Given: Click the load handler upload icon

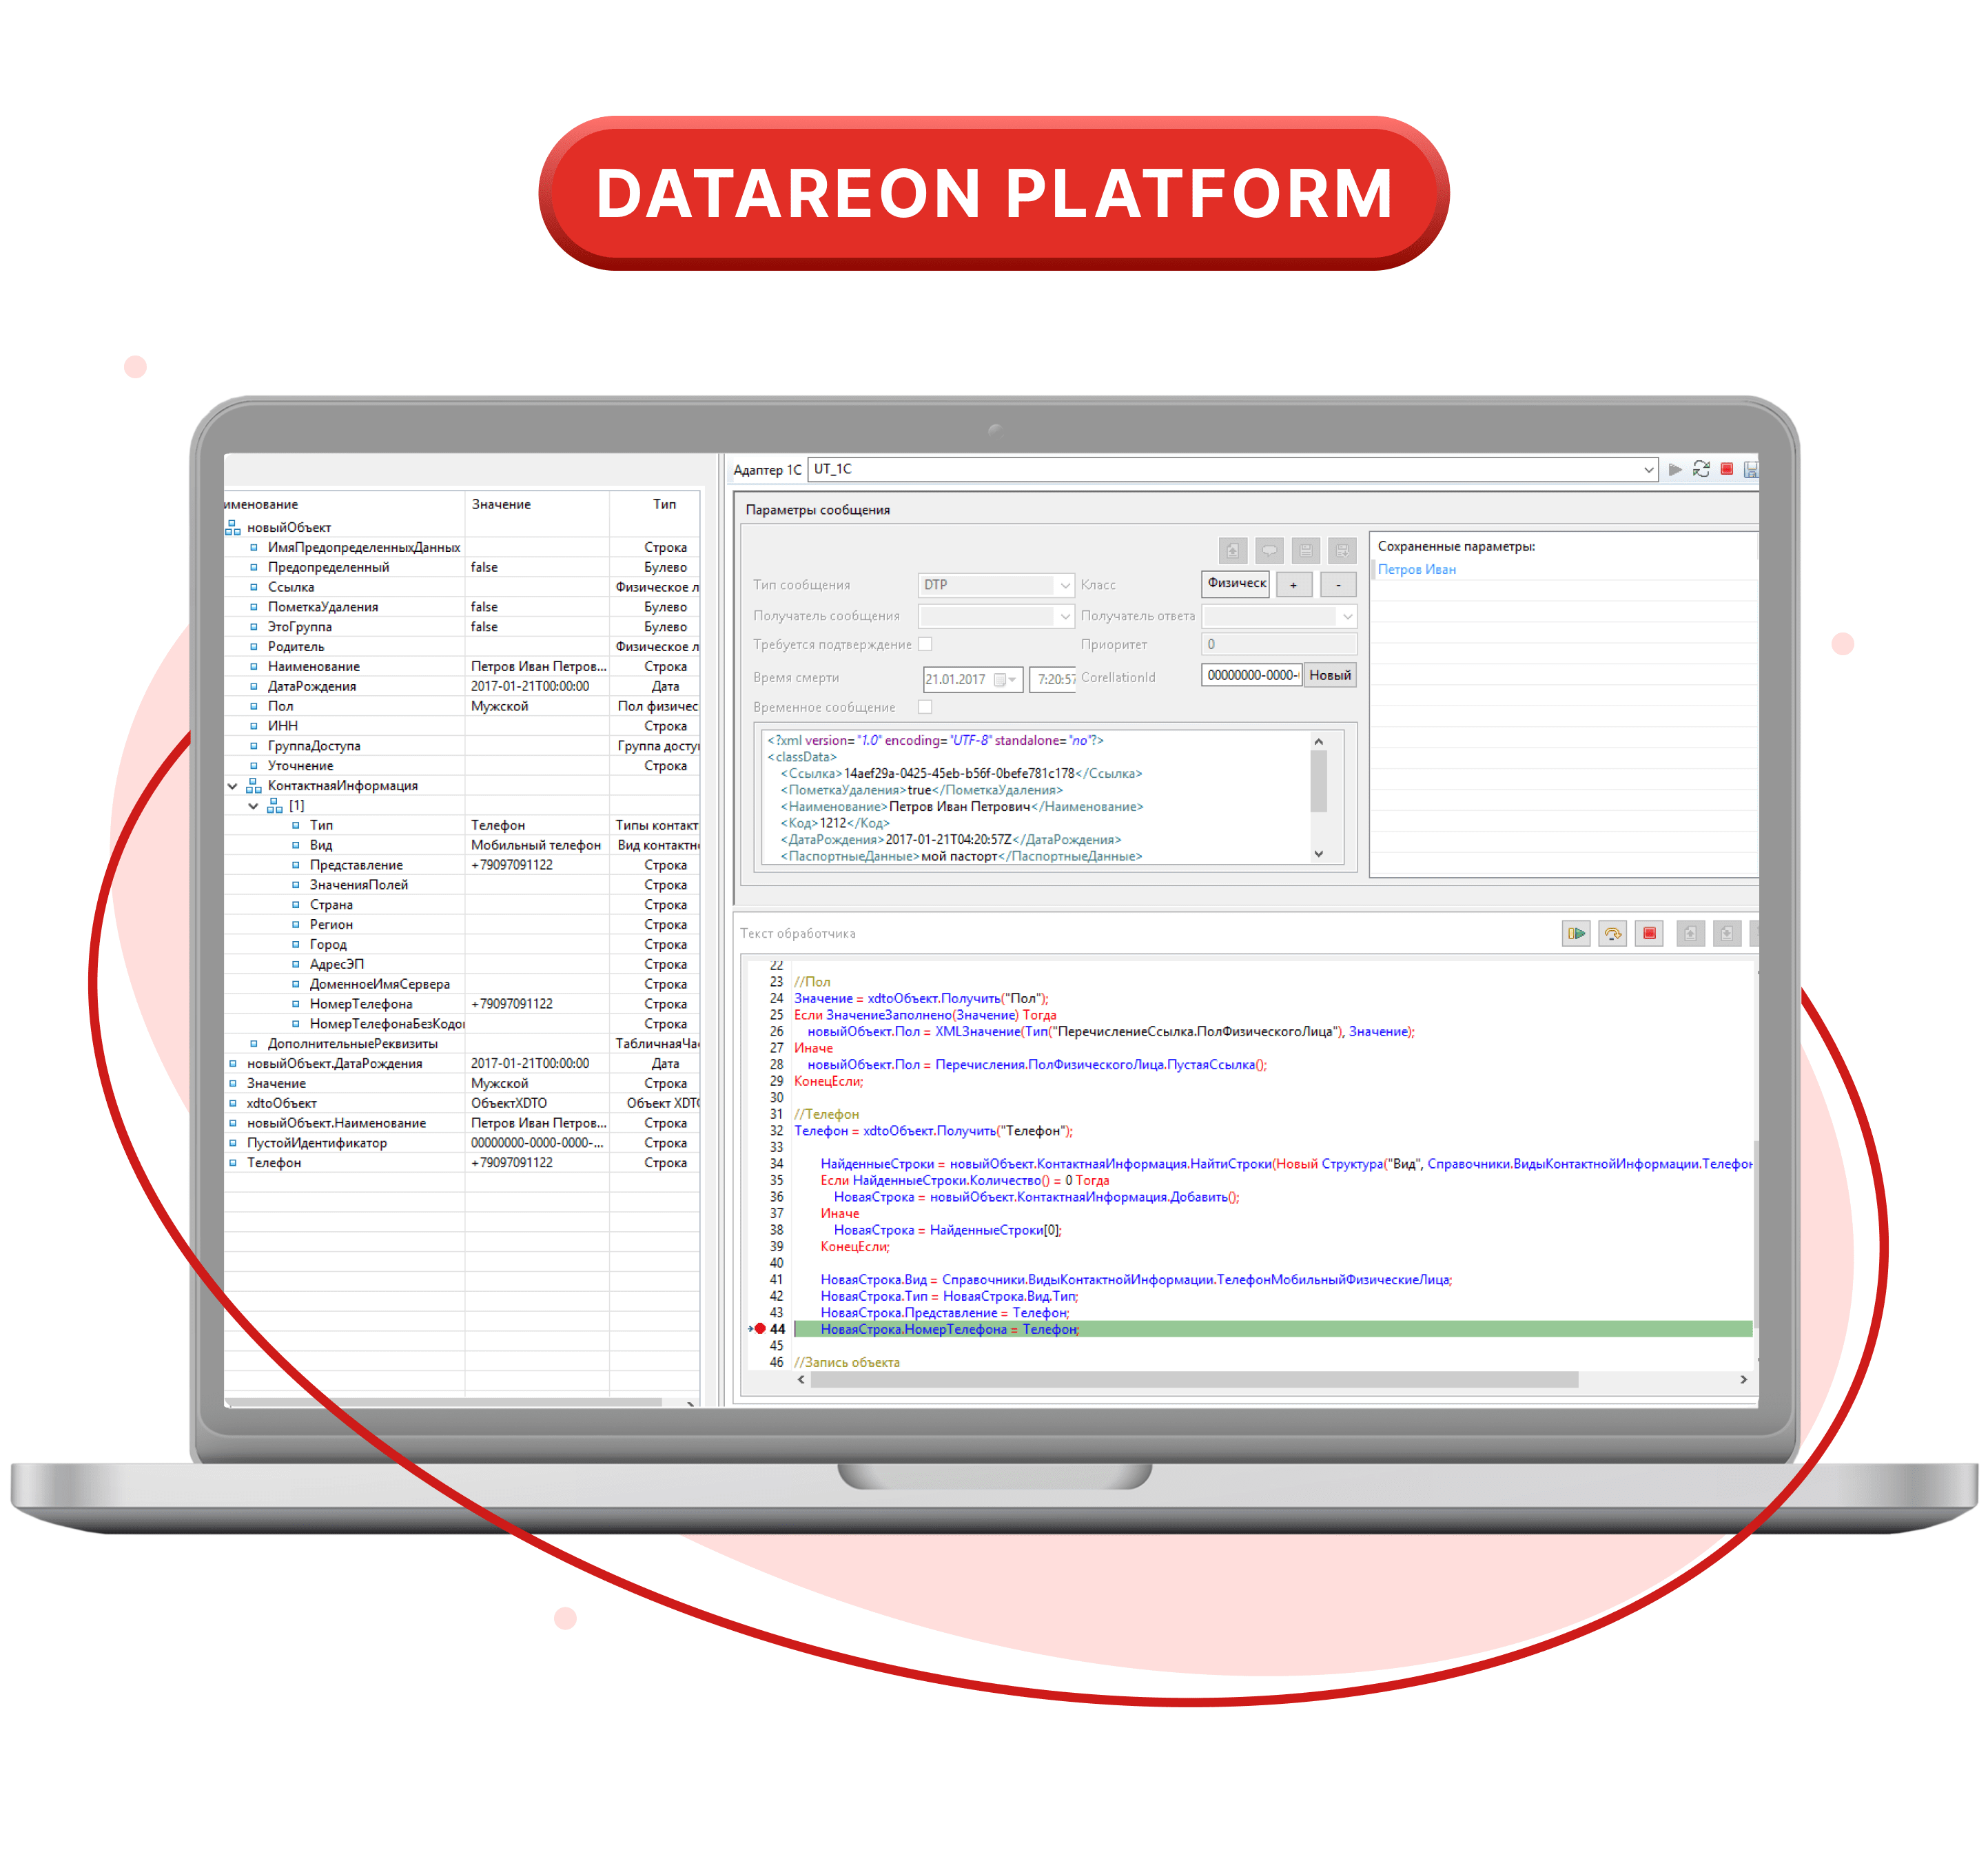Looking at the screenshot, I should [1690, 933].
